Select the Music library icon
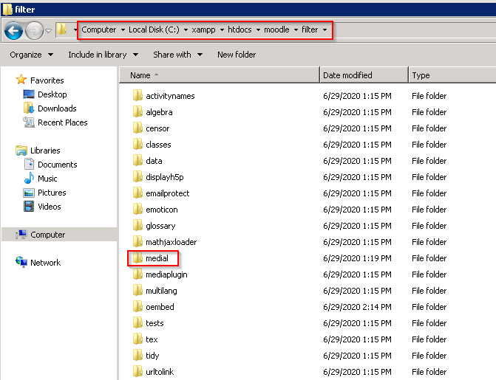Viewport: 496px width, 380px height. point(30,179)
